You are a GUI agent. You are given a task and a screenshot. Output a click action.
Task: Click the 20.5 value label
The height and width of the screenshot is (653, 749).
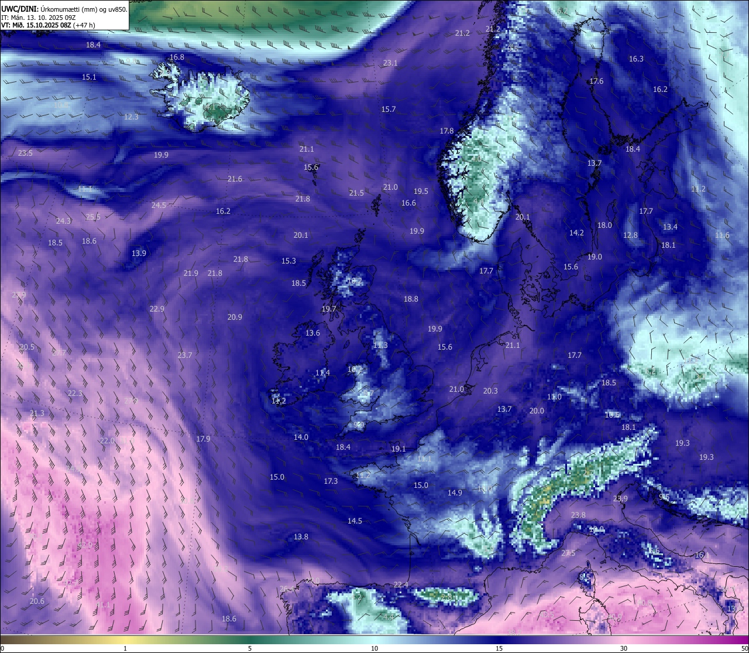click(26, 347)
